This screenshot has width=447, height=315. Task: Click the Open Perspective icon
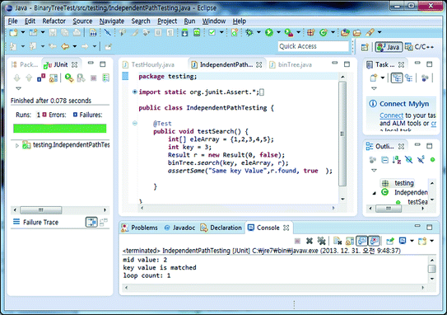[x=365, y=47]
